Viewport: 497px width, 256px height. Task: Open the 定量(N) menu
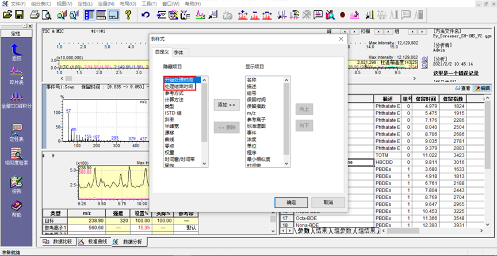(x=105, y=3)
